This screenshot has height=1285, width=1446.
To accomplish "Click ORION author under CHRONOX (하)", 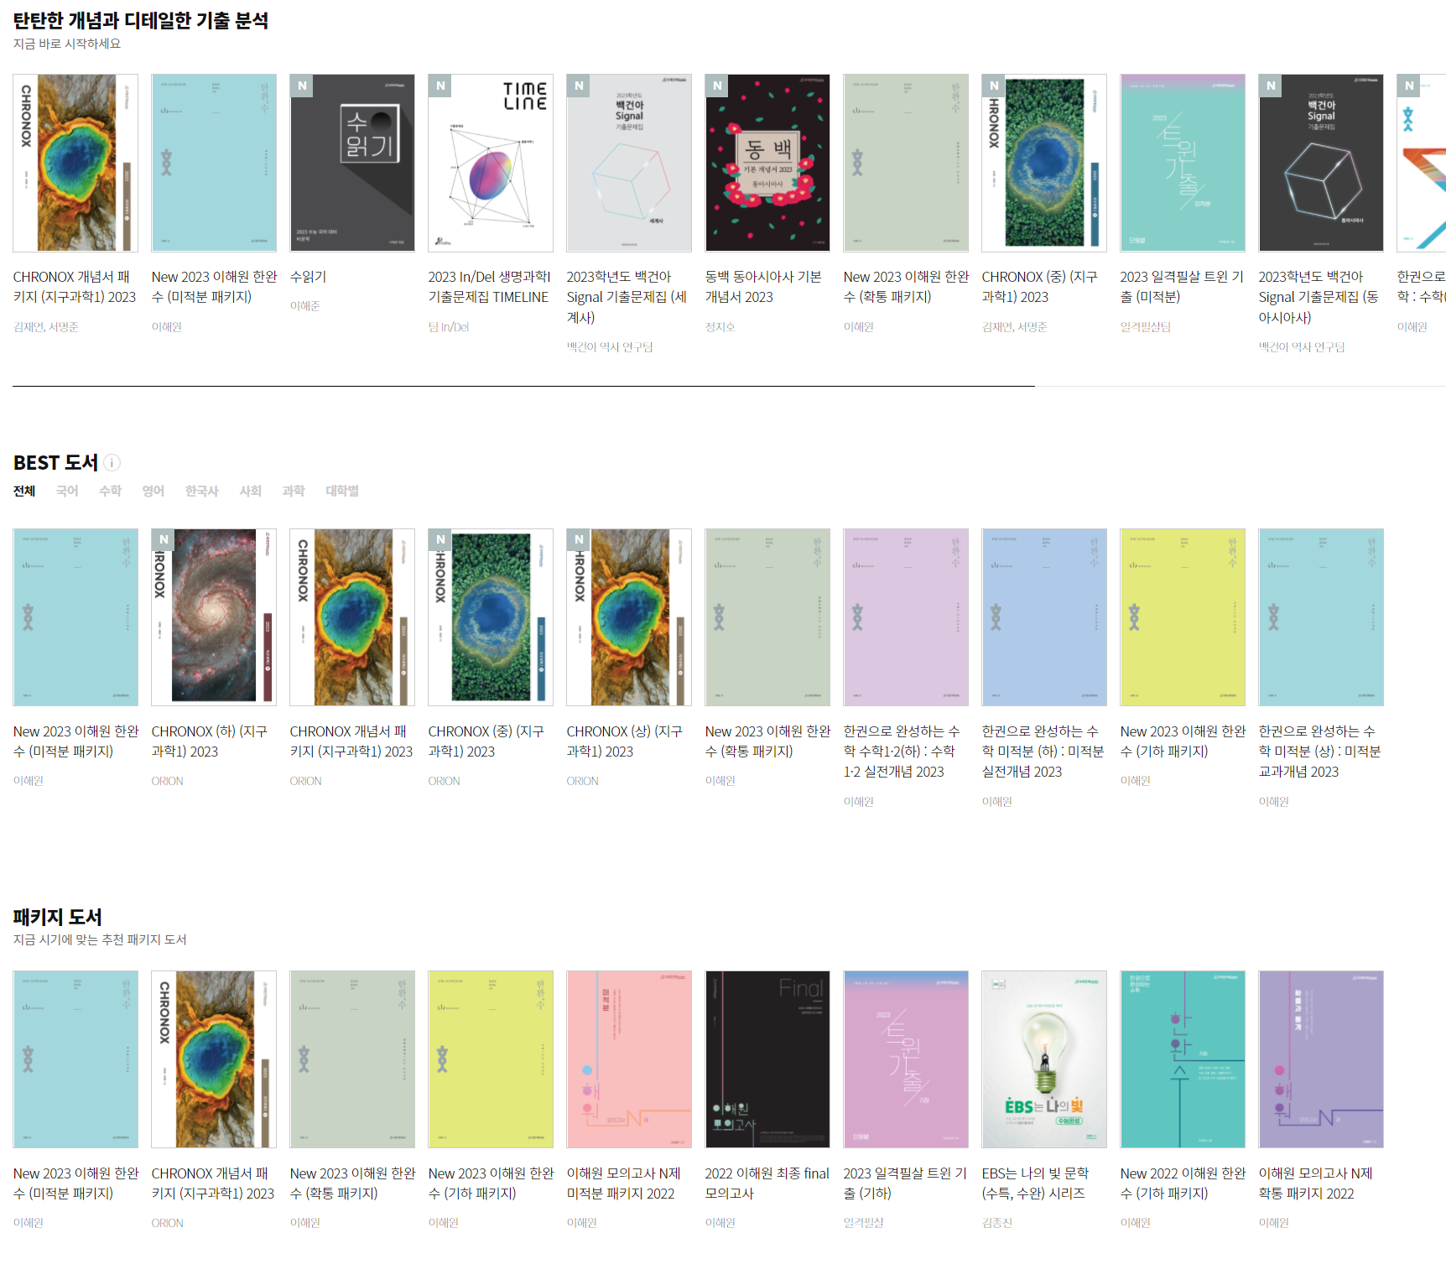I will (x=167, y=781).
